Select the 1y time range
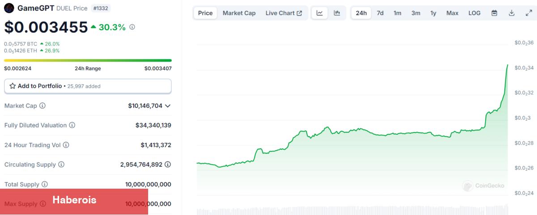This screenshot has height=215, width=537. 433,13
